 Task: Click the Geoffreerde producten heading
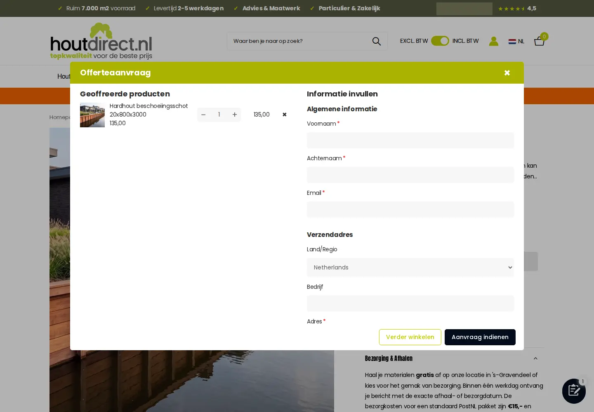(125, 94)
